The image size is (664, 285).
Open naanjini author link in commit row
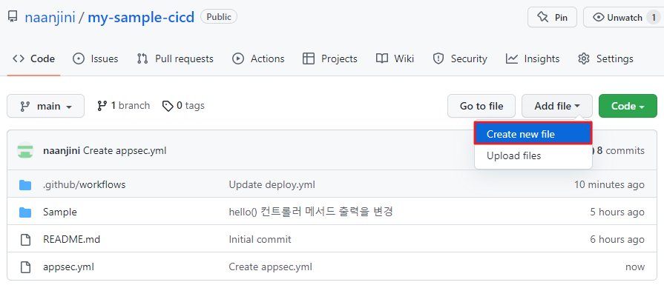[62, 151]
